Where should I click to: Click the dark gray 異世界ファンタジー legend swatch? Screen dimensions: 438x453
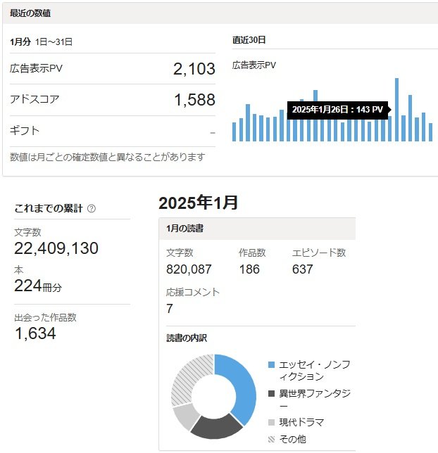click(272, 394)
